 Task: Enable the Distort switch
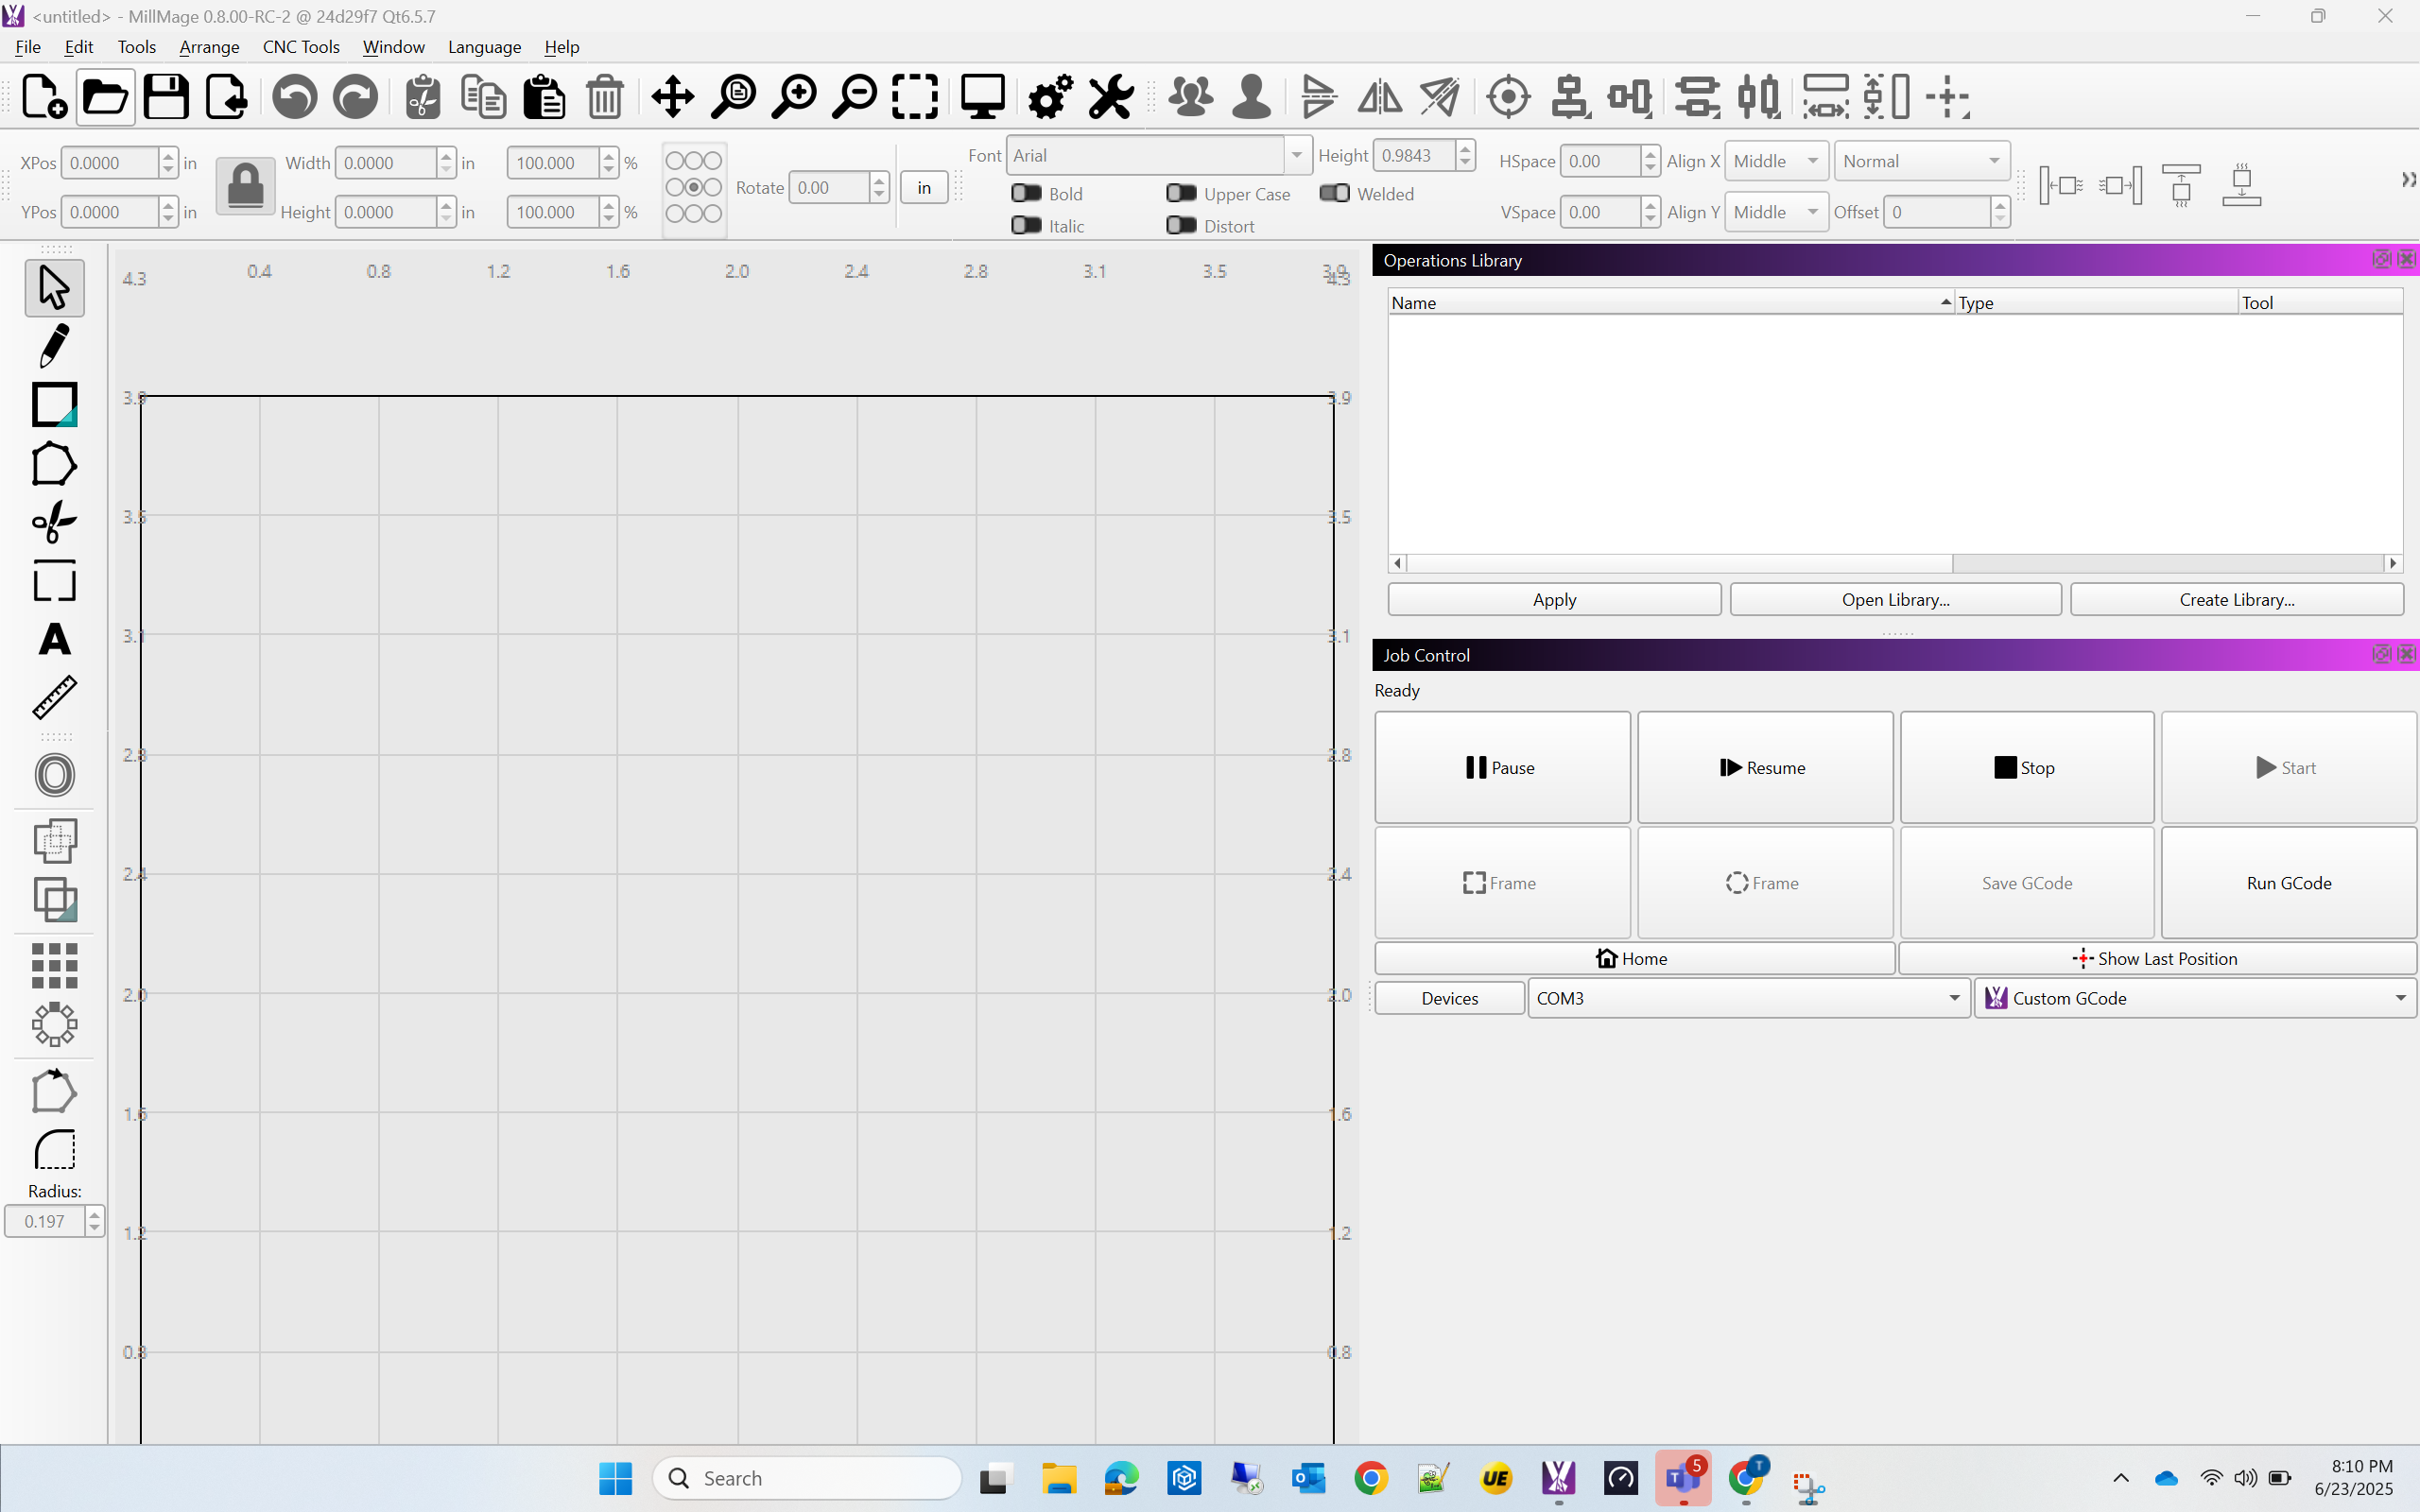tap(1182, 225)
